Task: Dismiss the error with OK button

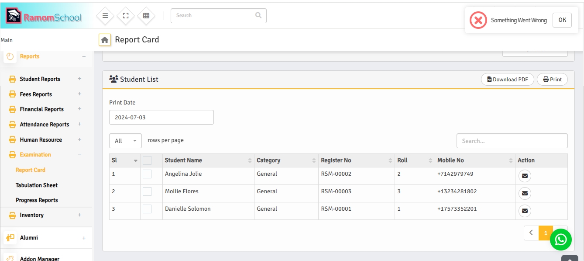Action: [562, 20]
